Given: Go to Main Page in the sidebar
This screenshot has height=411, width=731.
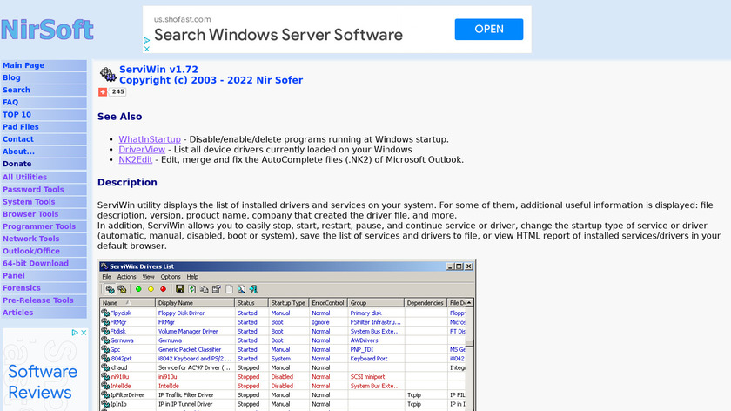Looking at the screenshot, I should pyautogui.click(x=23, y=65).
